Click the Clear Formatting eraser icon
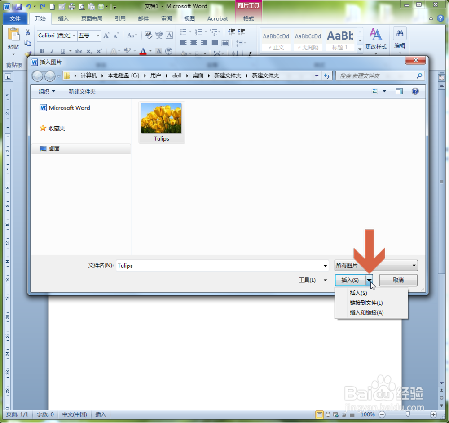Screen dimensions: 449x423 (148, 35)
